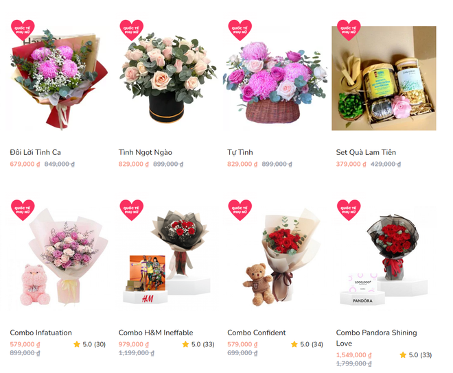
Task: View red roses with teddy bear image
Action: tap(277, 258)
